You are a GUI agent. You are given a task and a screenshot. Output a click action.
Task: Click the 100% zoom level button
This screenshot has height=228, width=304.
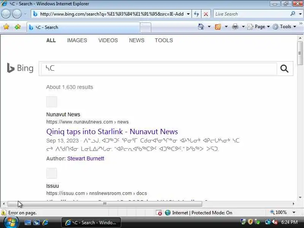(x=279, y=212)
